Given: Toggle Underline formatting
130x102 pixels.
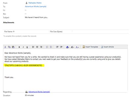Looking at the screenshot, I should [27, 47].
